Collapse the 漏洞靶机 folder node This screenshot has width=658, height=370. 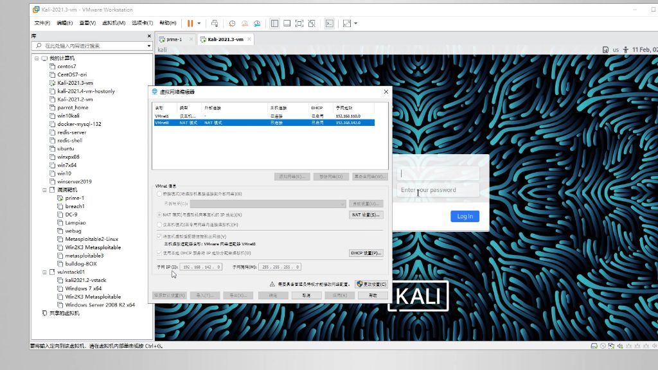[44, 190]
